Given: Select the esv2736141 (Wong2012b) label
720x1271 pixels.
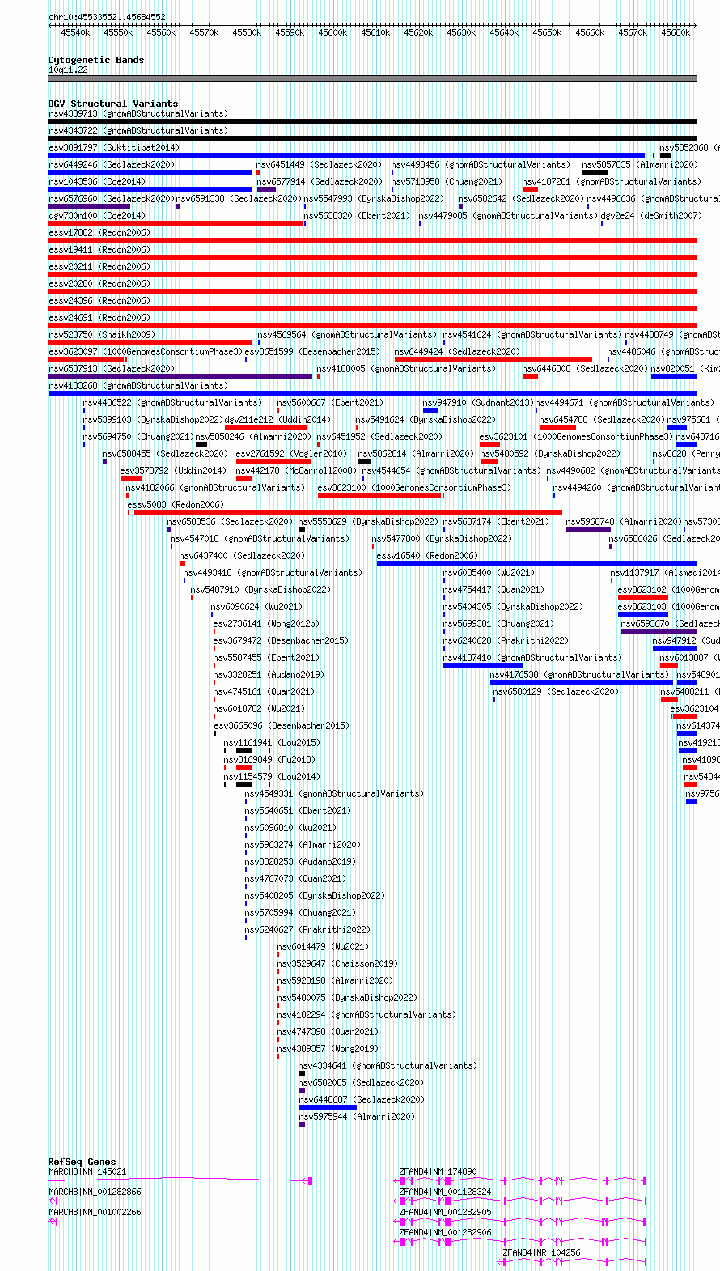Looking at the screenshot, I should (266, 623).
